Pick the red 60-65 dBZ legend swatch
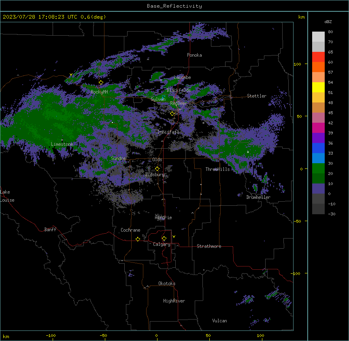349x341 pixels. (x=318, y=57)
